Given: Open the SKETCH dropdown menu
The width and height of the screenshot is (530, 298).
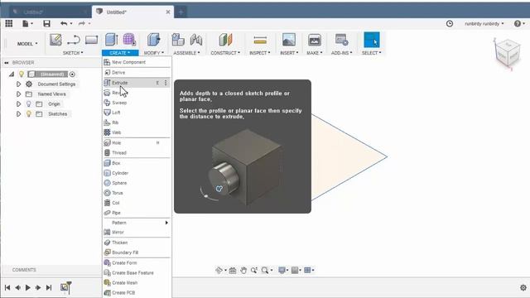Looking at the screenshot, I should pyautogui.click(x=73, y=53).
